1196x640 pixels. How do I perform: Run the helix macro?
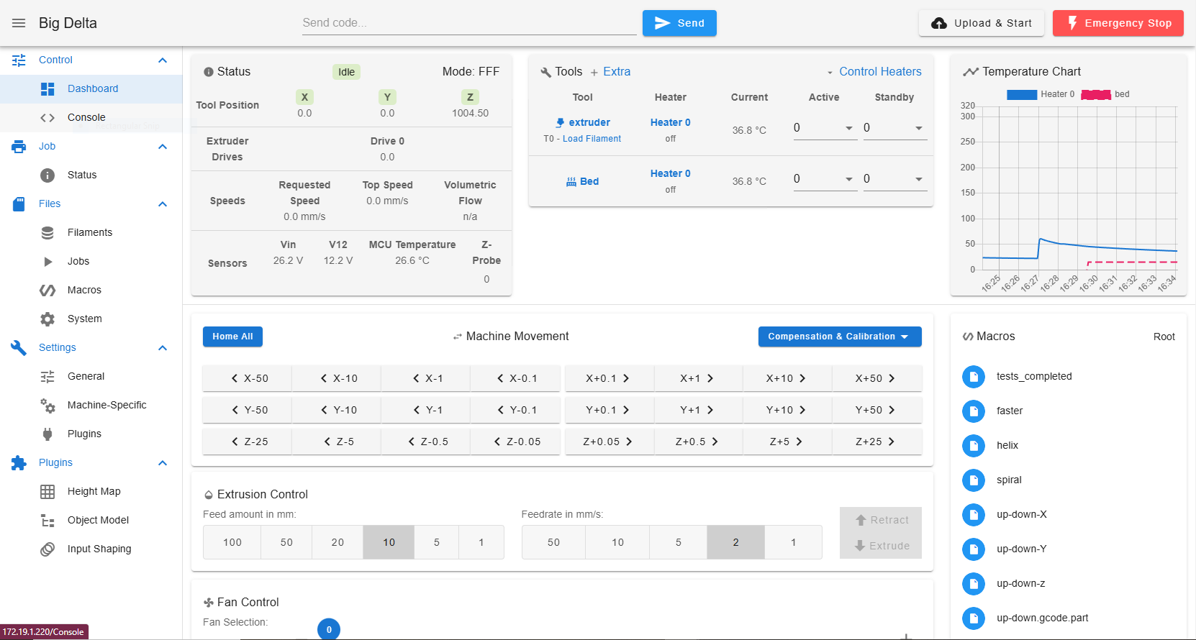pos(1069,445)
